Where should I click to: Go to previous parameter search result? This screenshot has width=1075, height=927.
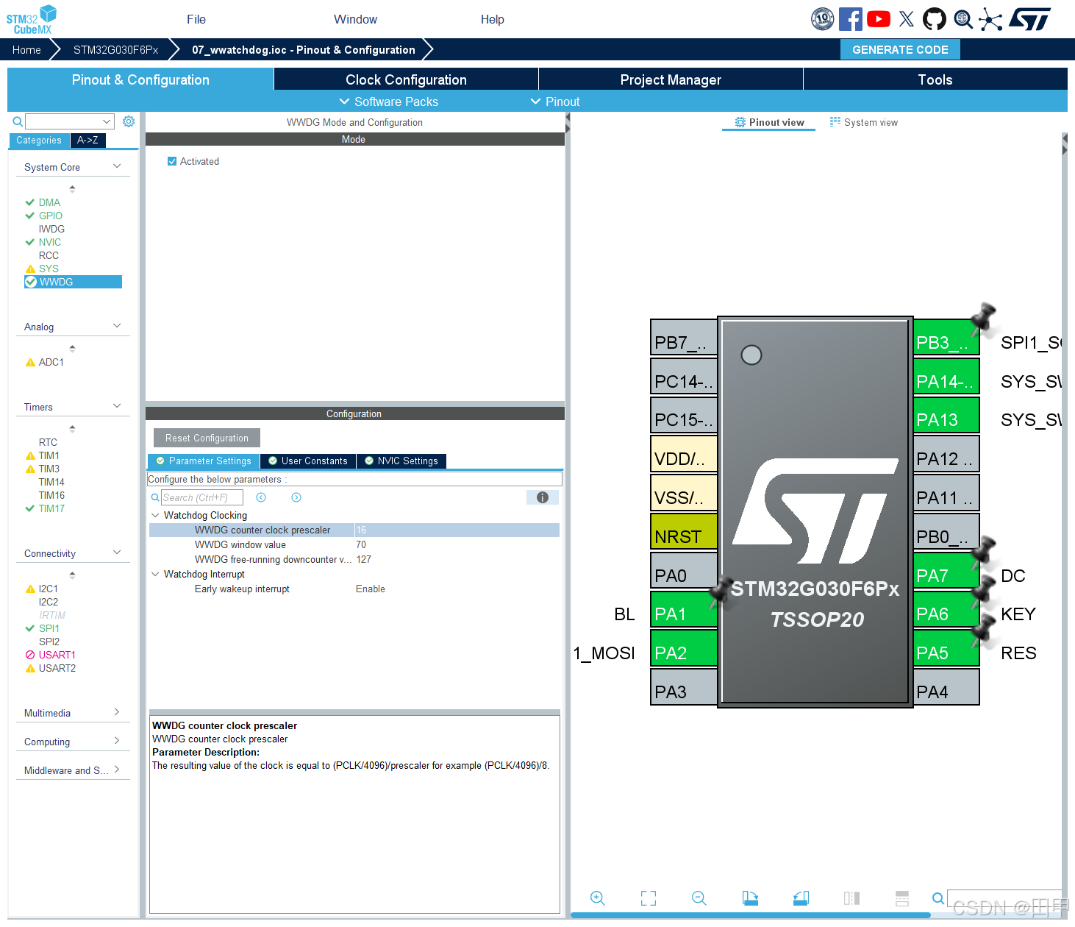261,497
